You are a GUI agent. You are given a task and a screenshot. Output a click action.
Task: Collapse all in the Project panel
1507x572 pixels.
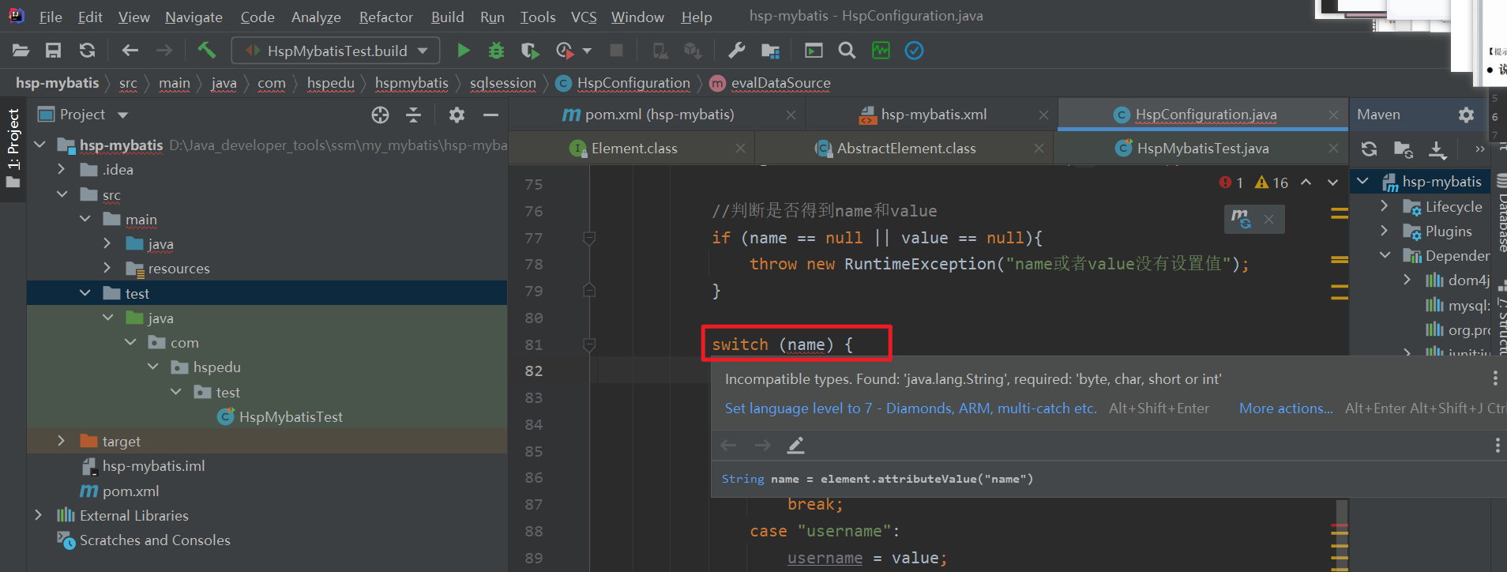(413, 115)
